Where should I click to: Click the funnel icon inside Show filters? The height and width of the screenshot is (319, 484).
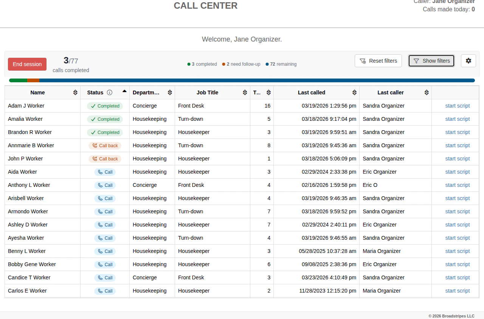coord(416,61)
